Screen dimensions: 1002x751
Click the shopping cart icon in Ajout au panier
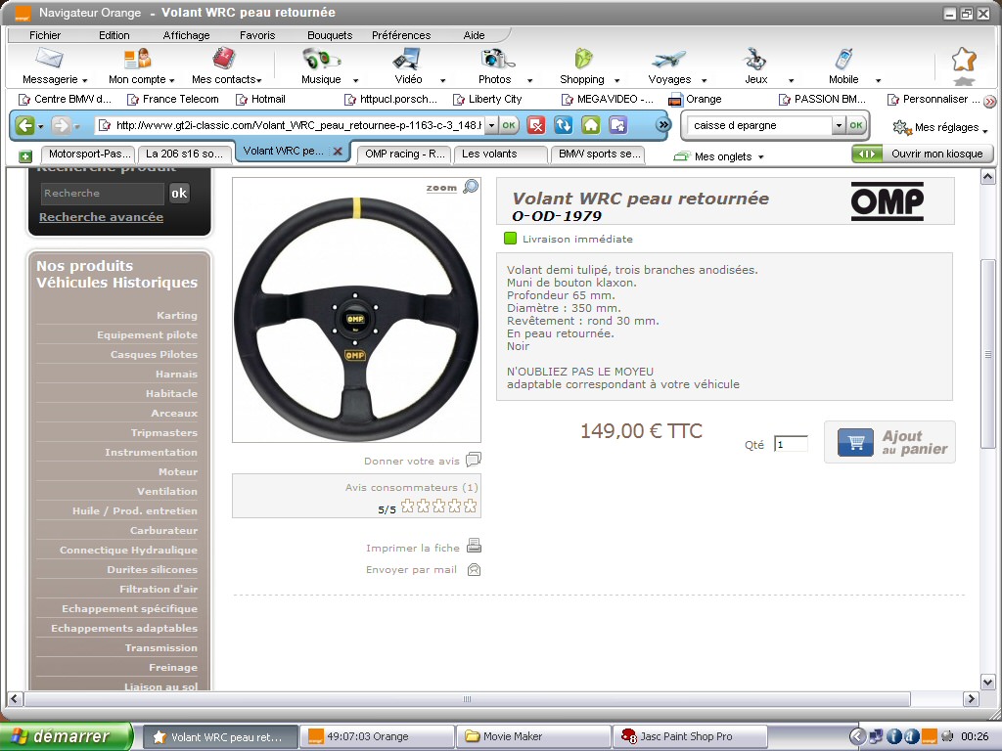[855, 442]
